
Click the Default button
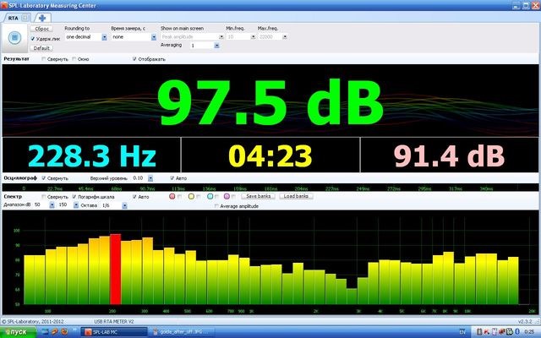pos(41,48)
